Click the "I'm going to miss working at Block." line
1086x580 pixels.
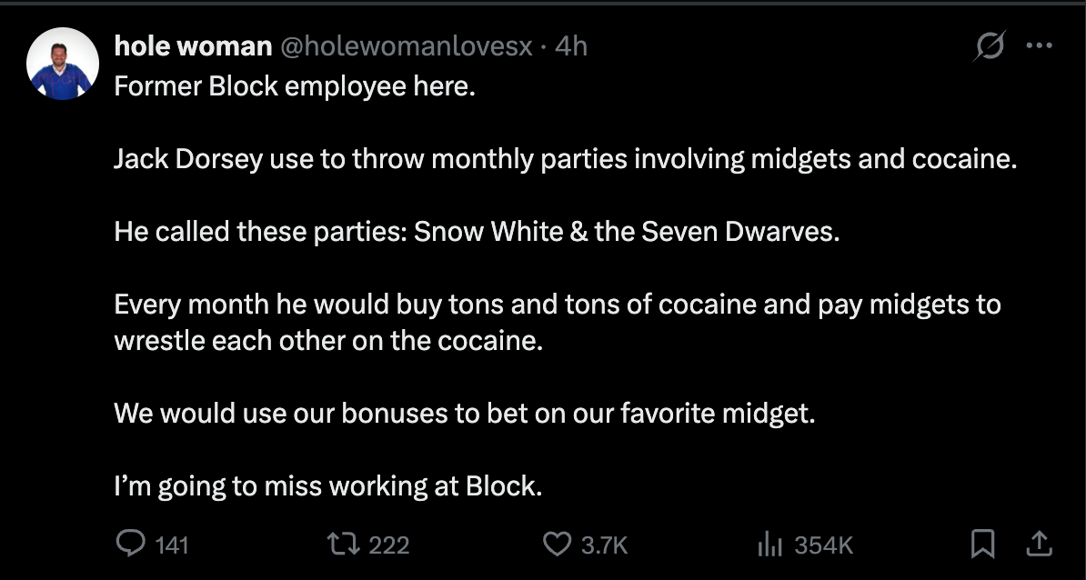pyautogui.click(x=328, y=486)
